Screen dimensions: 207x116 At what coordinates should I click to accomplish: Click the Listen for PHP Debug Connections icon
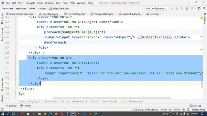tap(187, 8)
